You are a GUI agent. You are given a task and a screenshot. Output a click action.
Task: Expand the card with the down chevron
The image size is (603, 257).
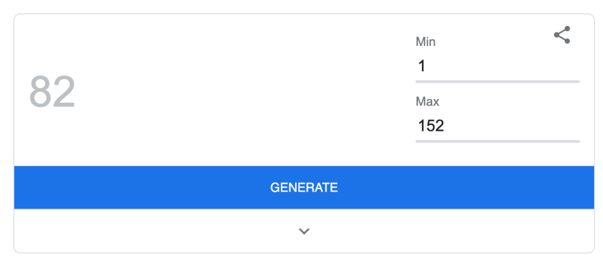[304, 231]
